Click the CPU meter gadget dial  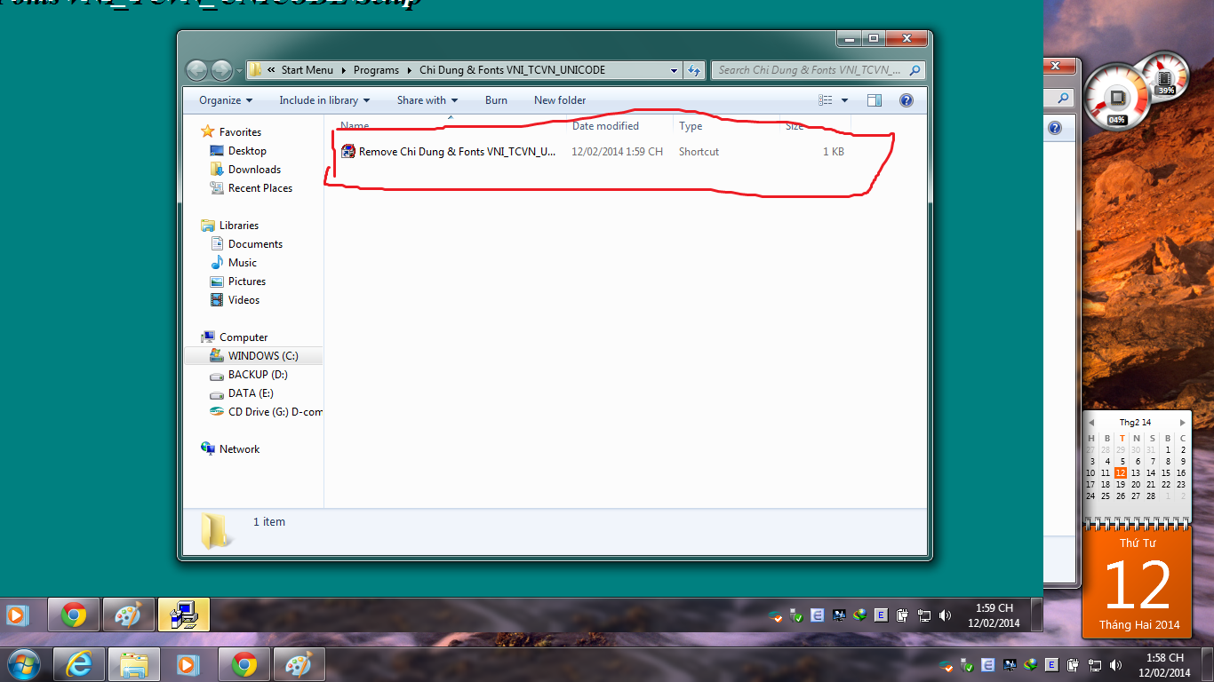point(1117,98)
